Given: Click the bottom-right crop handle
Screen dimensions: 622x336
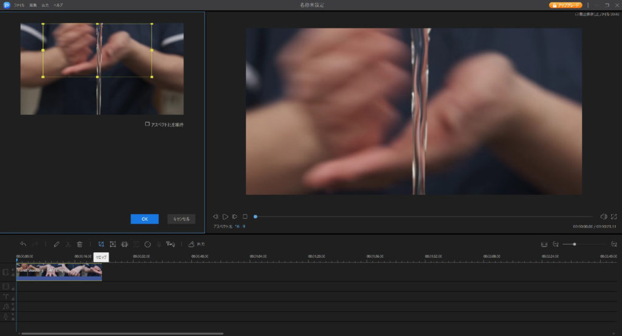Looking at the screenshot, I should point(152,77).
